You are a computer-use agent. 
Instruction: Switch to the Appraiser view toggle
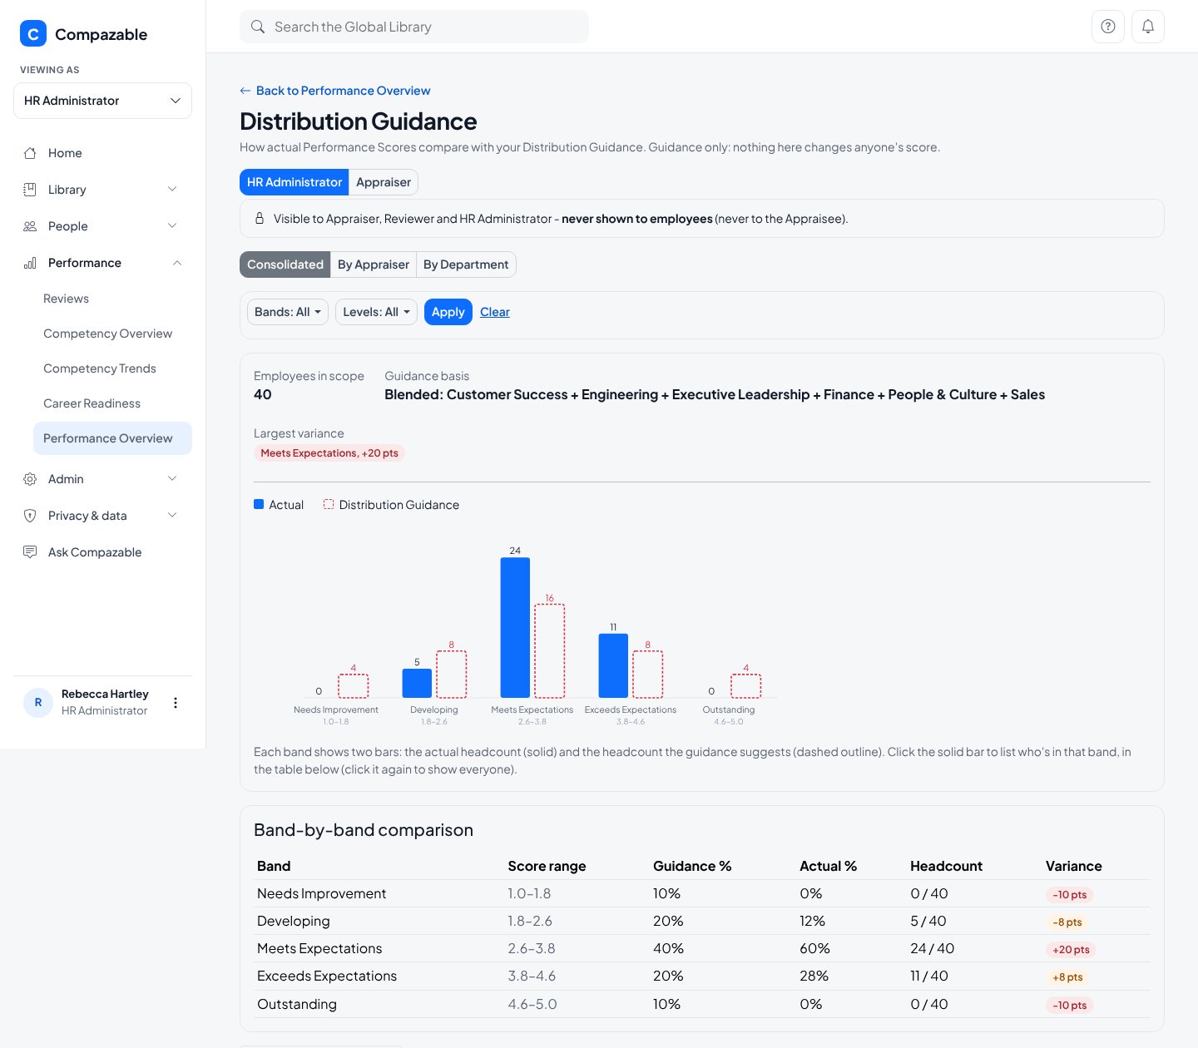(384, 182)
